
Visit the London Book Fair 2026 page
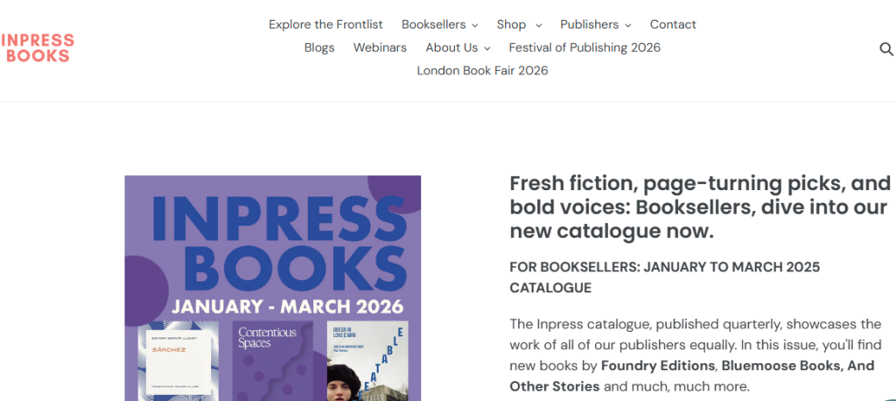(x=482, y=70)
